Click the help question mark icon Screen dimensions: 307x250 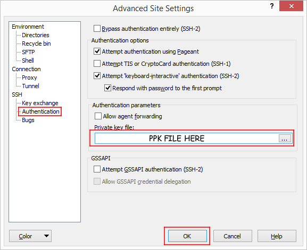pyautogui.click(x=272, y=6)
